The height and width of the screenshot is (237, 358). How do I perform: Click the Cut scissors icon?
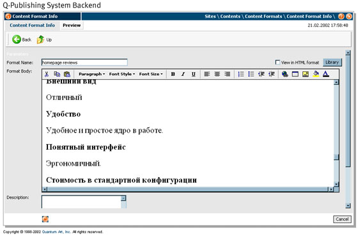click(x=47, y=74)
